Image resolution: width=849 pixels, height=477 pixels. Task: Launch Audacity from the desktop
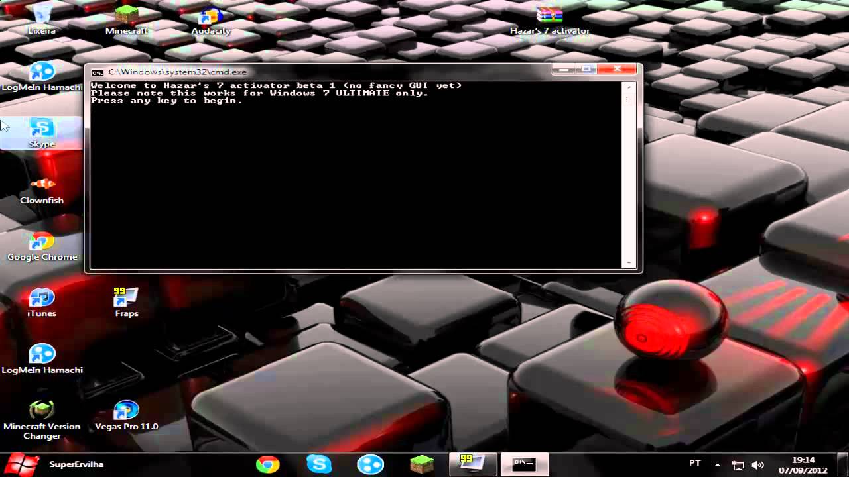211,20
